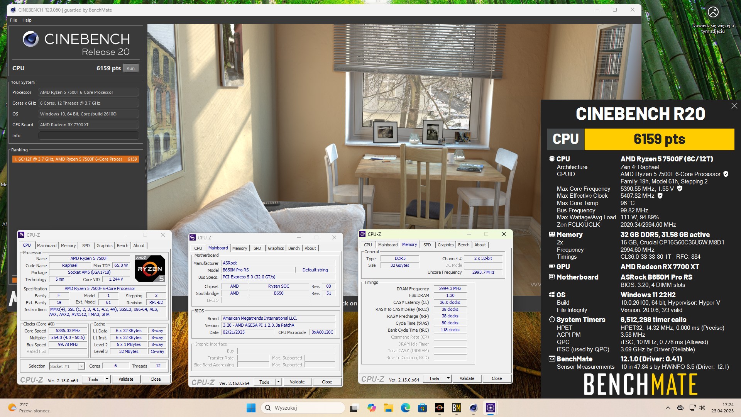Click the Windows logo icon beside OS in BenchMate

552,295
